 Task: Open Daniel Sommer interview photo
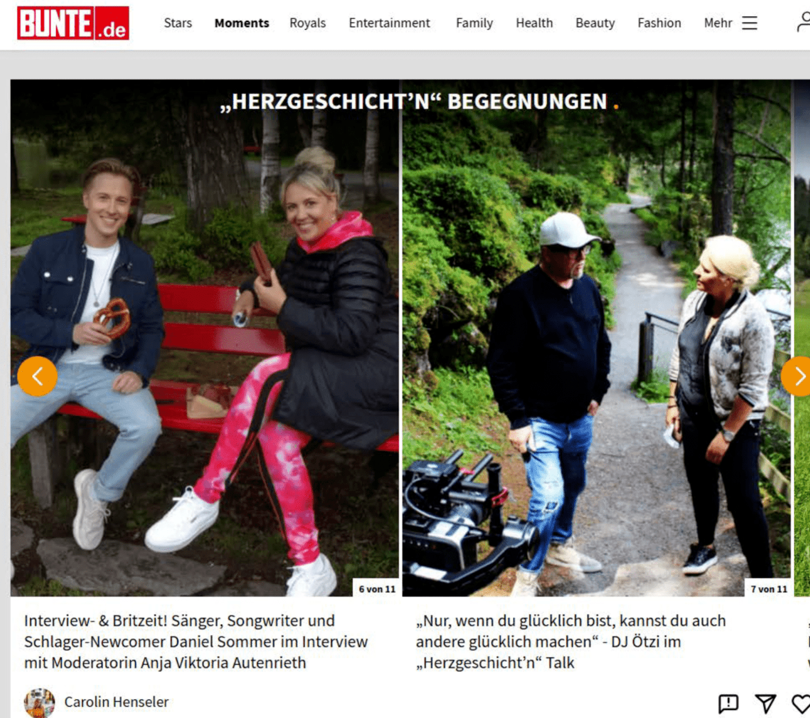click(205, 338)
